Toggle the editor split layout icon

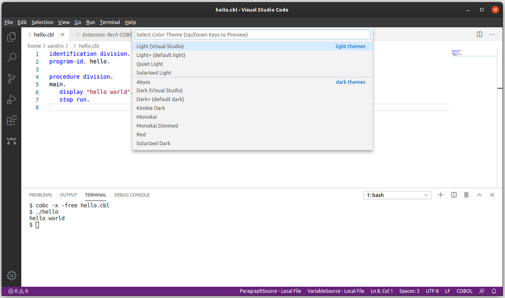pos(479,34)
